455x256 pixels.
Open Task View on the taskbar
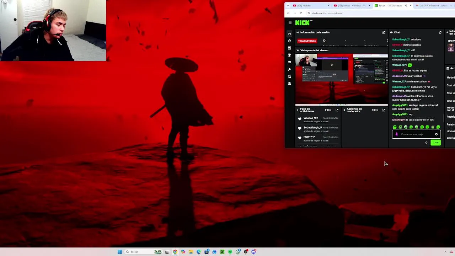(167, 252)
